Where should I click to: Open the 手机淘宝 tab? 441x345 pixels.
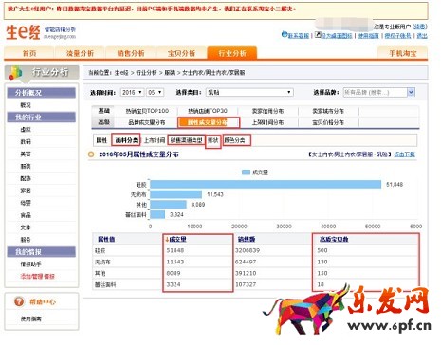point(402,53)
